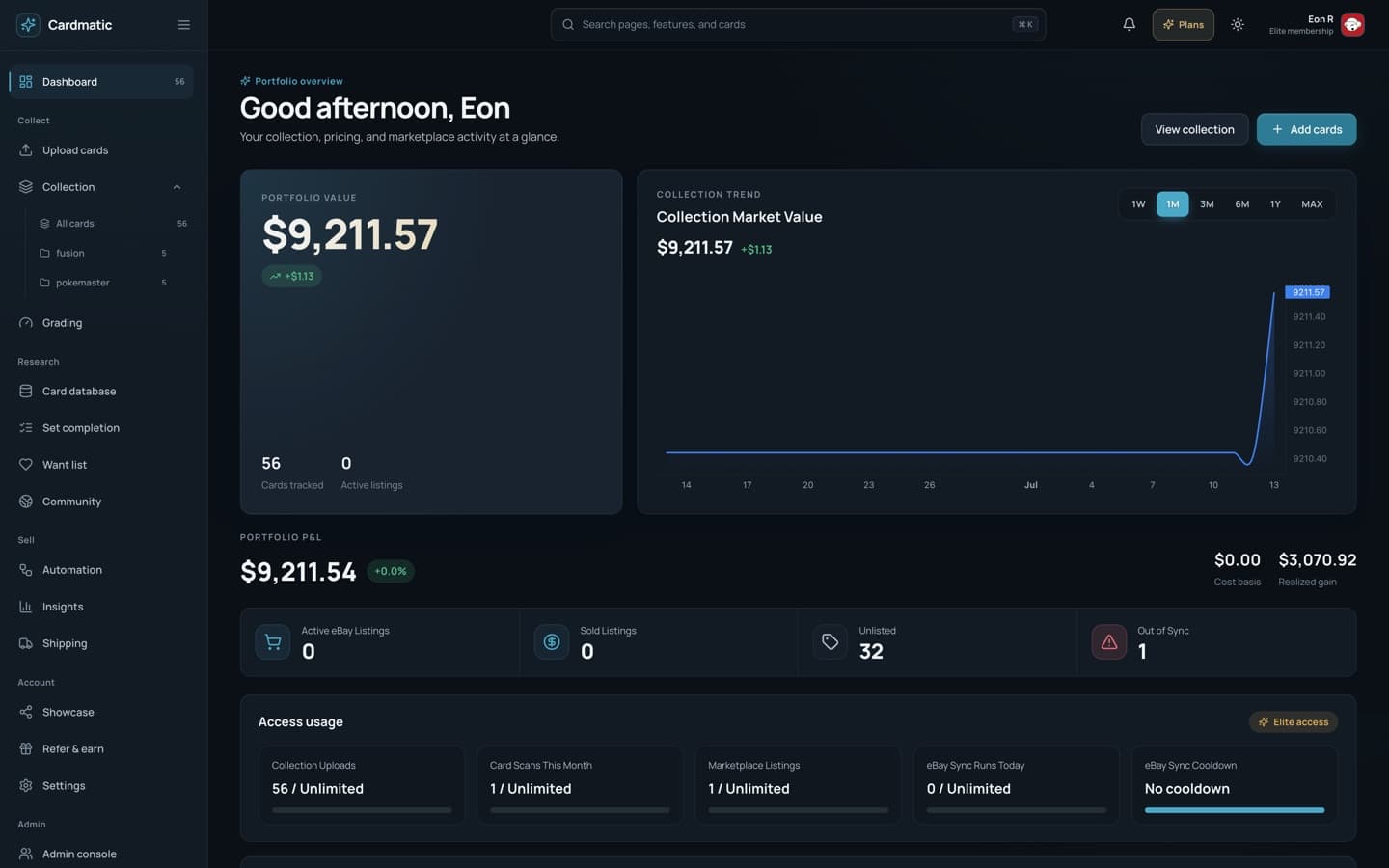
Task: Click the ⌘K shortcut badge
Action: pos(1025,25)
